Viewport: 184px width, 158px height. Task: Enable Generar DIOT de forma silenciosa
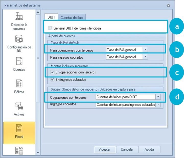pos(50,28)
